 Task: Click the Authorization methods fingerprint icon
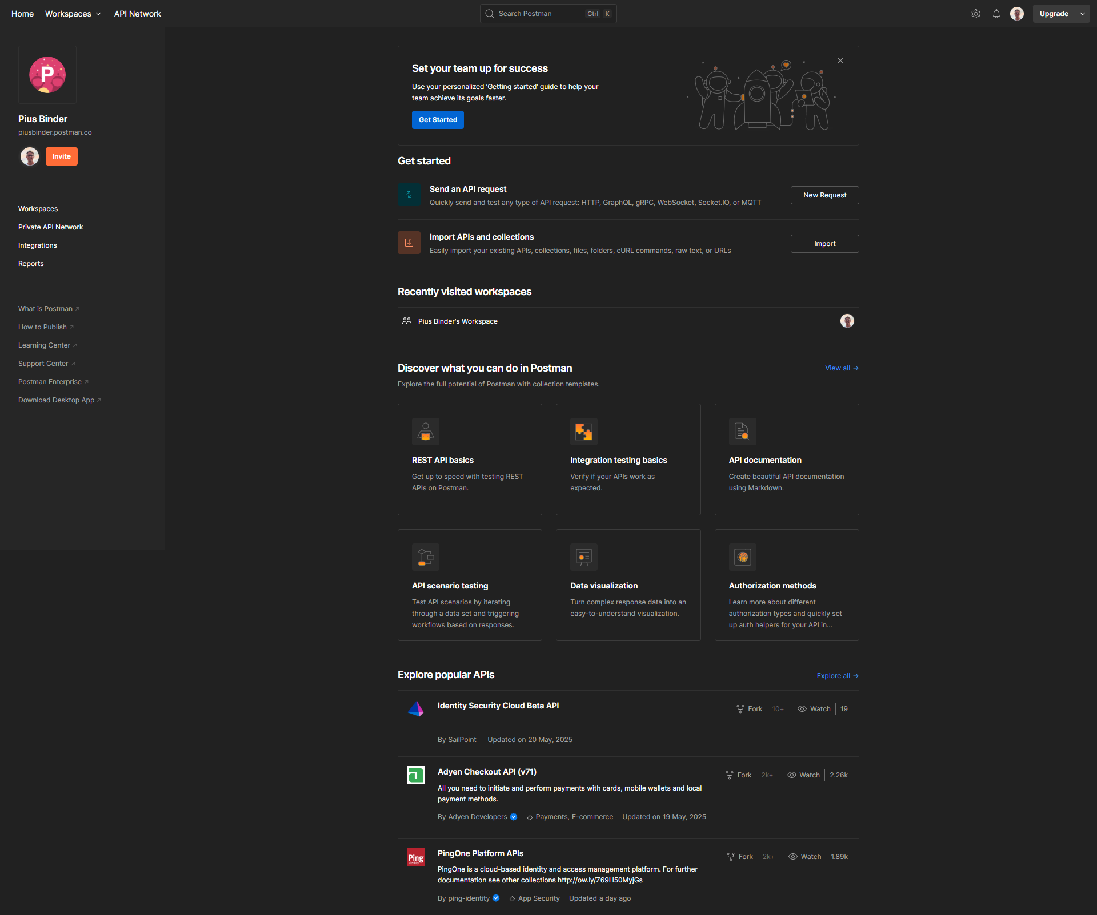point(743,557)
